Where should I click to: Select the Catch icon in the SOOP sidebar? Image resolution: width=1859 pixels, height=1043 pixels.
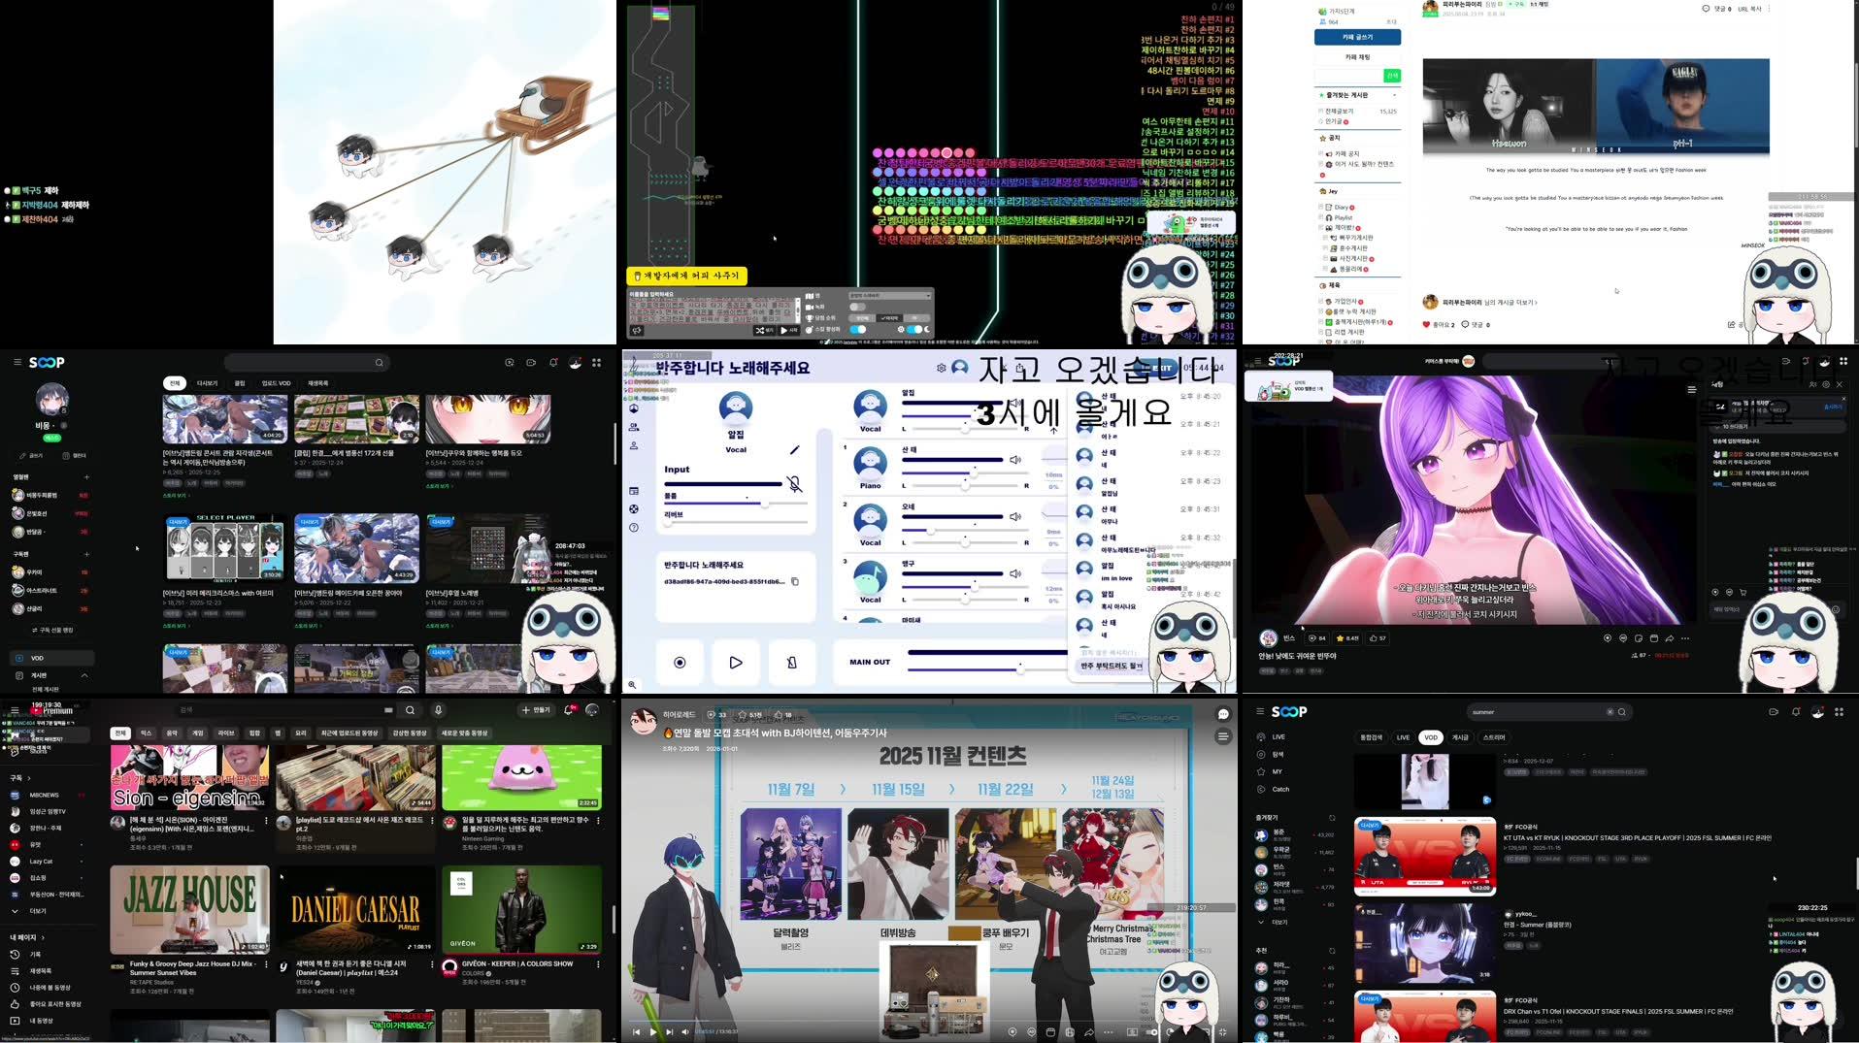click(x=1261, y=789)
